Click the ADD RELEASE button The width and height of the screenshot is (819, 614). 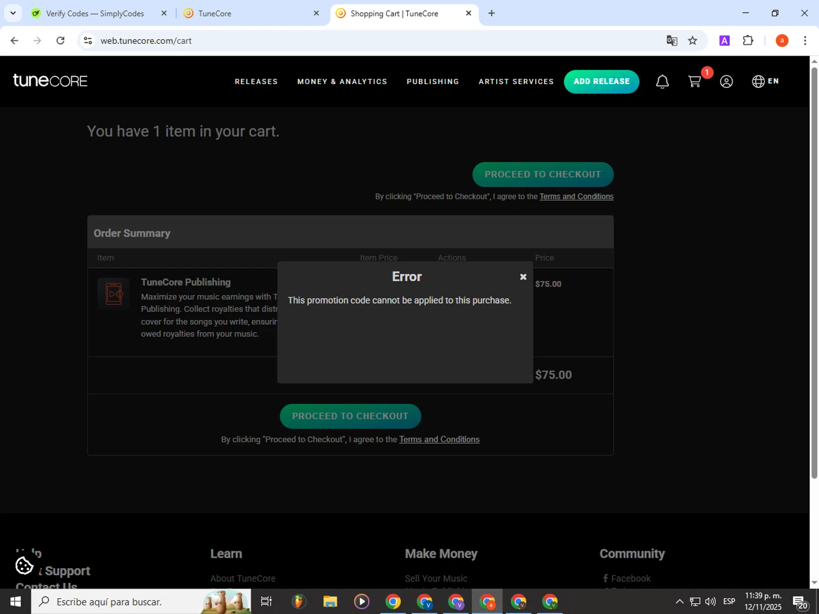click(x=602, y=81)
